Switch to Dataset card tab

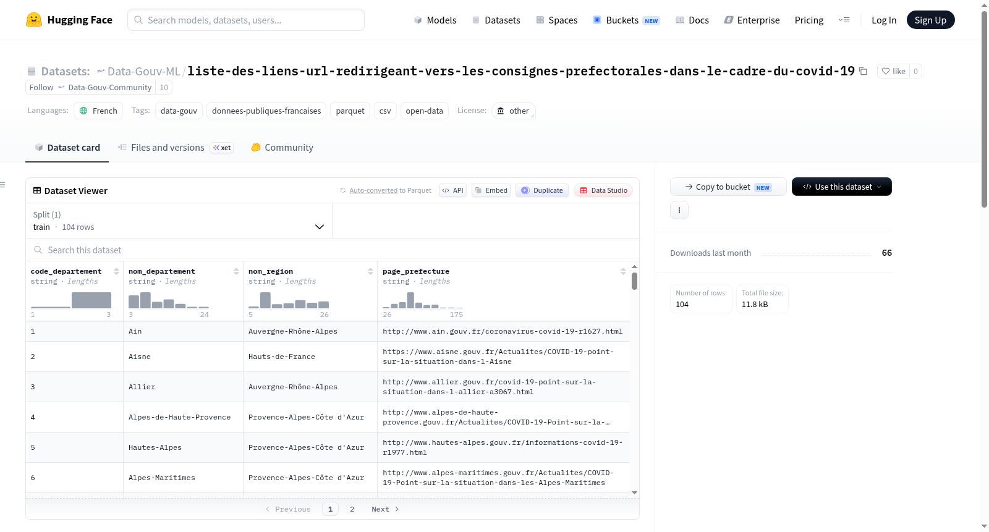(x=67, y=147)
